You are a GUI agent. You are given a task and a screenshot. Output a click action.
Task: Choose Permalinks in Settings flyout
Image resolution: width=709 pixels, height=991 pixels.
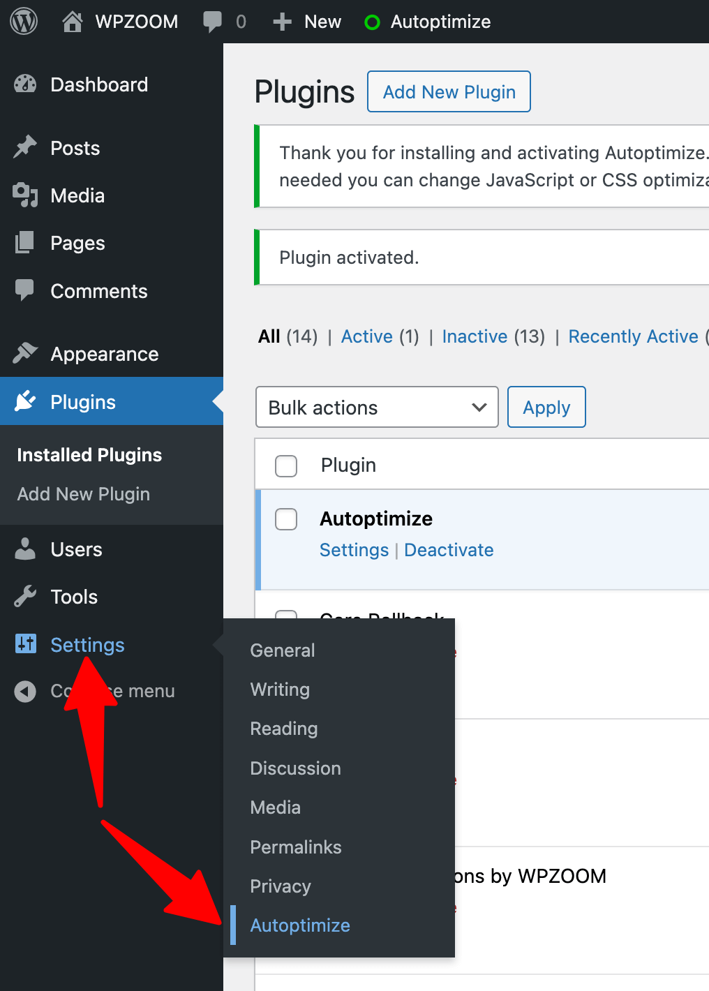[x=296, y=847]
